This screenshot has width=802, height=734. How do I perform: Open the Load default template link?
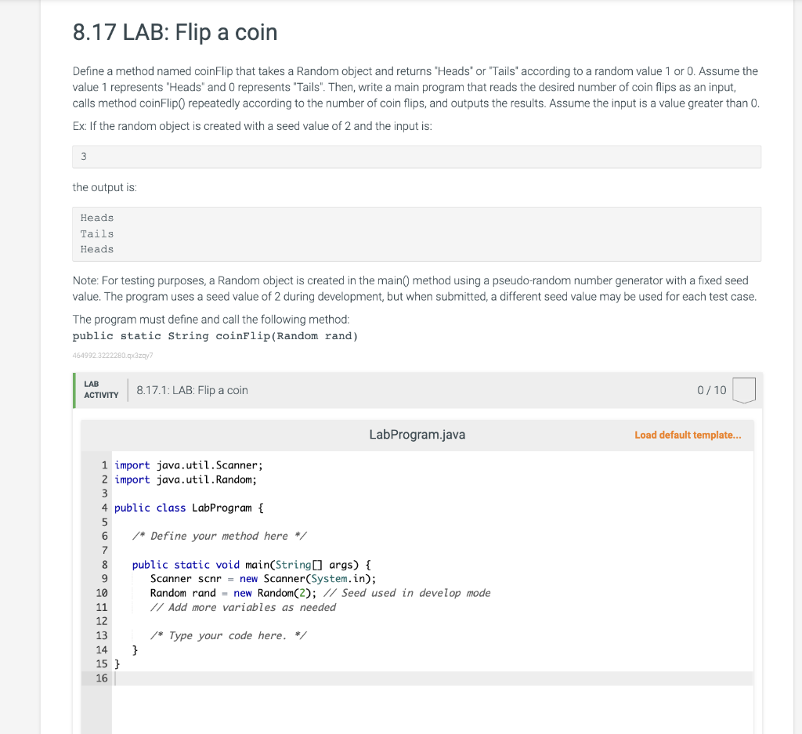[x=688, y=434]
